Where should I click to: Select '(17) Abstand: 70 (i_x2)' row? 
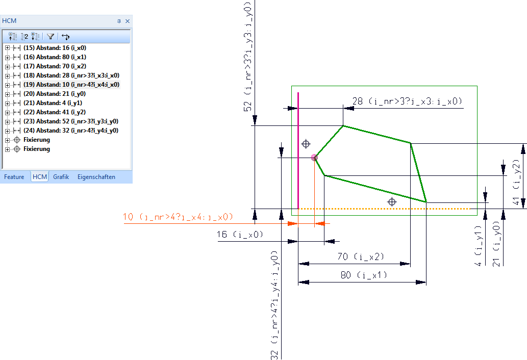pos(55,66)
